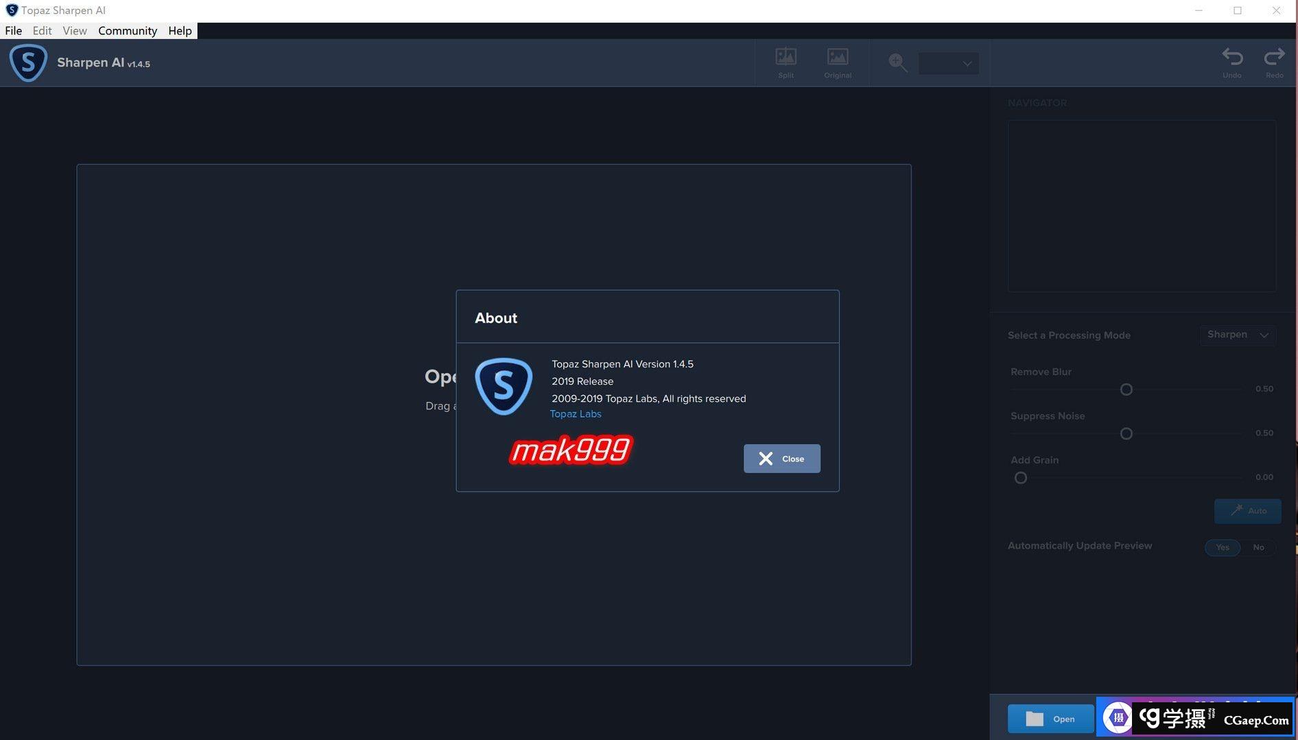Set Automatically Update Preview to Yes
The width and height of the screenshot is (1298, 740).
1223,547
